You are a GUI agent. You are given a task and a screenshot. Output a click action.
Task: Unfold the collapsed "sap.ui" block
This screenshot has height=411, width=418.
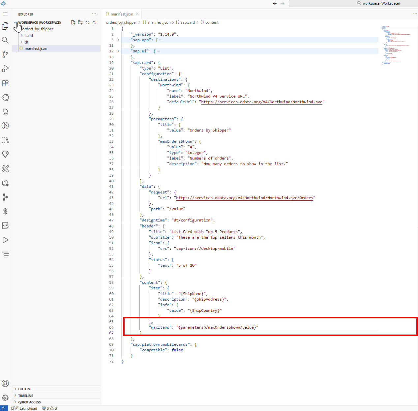pos(118,51)
